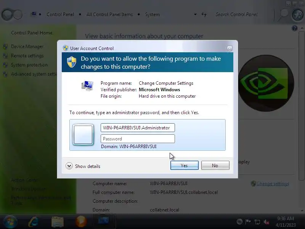The height and width of the screenshot is (229, 305).
Task: Click UAC shield icon in title bar
Action: [x=66, y=48]
